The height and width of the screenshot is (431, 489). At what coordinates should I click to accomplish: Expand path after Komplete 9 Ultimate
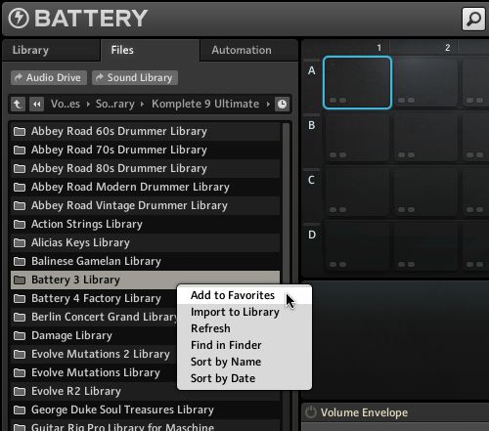tap(268, 105)
